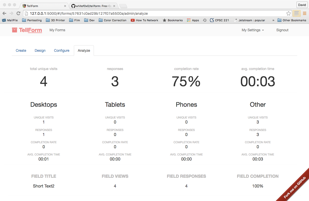The image size is (309, 201).
Task: Click the TellForm logo icon
Action: (15, 30)
